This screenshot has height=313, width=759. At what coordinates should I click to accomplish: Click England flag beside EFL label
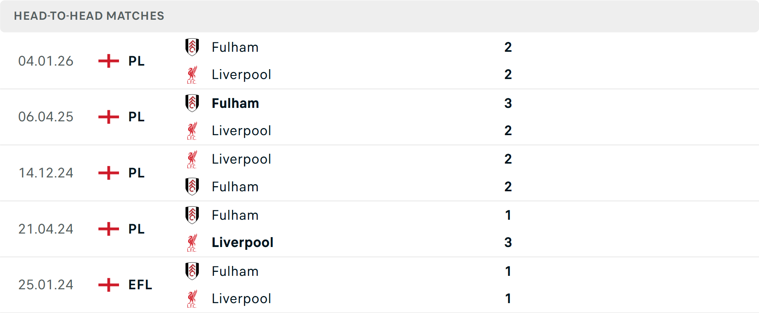(x=109, y=285)
